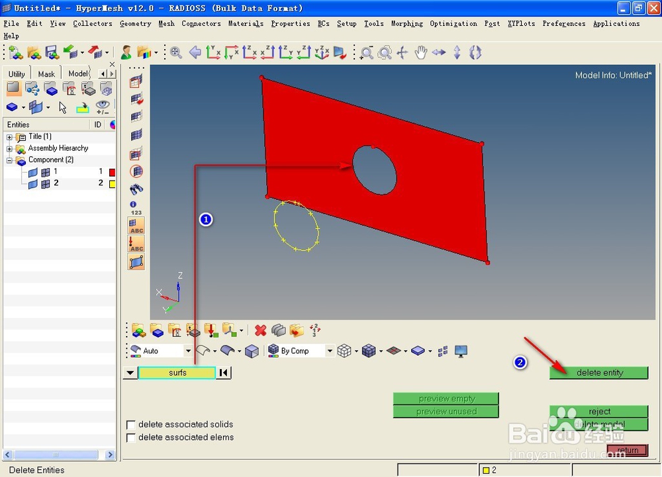The width and height of the screenshot is (662, 477).
Task: Expand the Title (1) tree node
Action: point(9,137)
